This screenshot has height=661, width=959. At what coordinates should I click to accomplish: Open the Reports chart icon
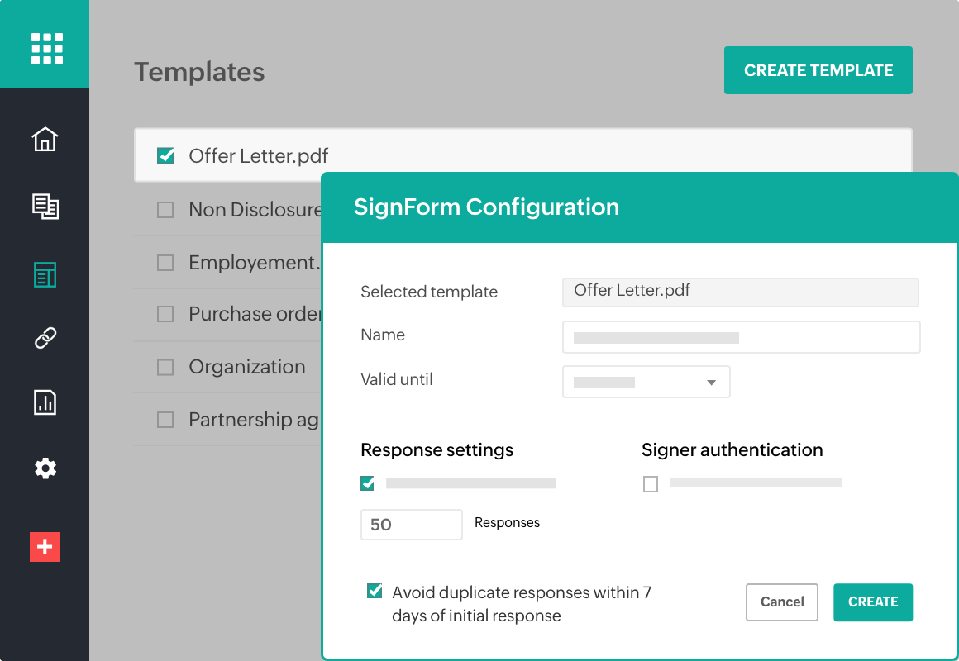(45, 402)
